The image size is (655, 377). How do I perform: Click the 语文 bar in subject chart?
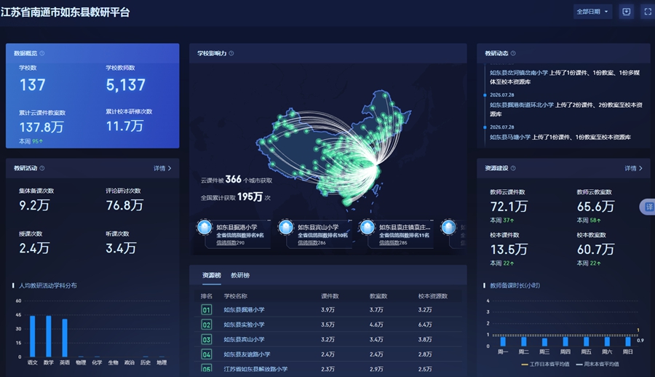tap(32, 336)
